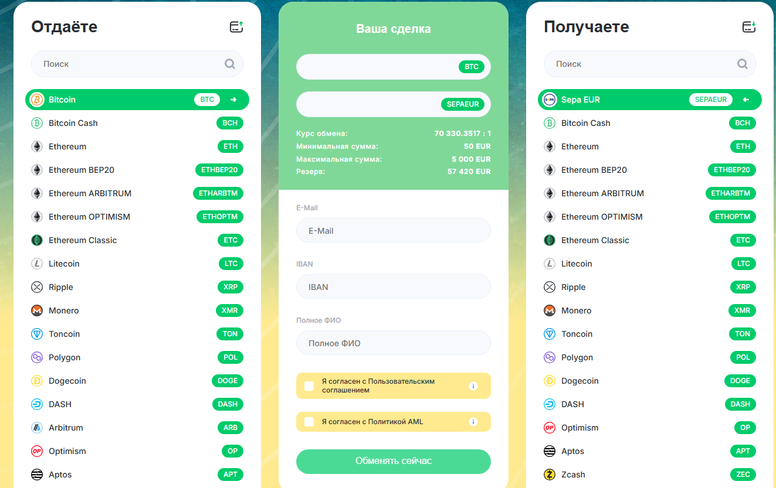Click the arrow on selected Bitcoin row
This screenshot has height=488, width=776.
click(x=233, y=100)
